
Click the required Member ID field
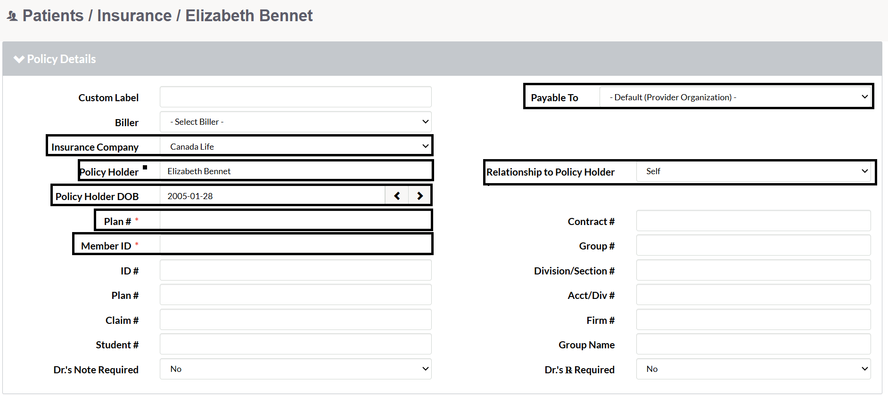pos(296,245)
